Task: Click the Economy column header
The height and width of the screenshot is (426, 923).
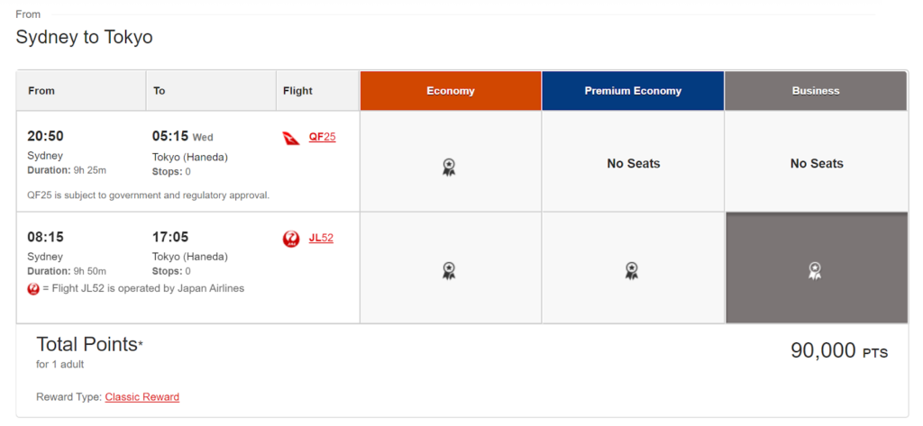Action: [x=451, y=91]
